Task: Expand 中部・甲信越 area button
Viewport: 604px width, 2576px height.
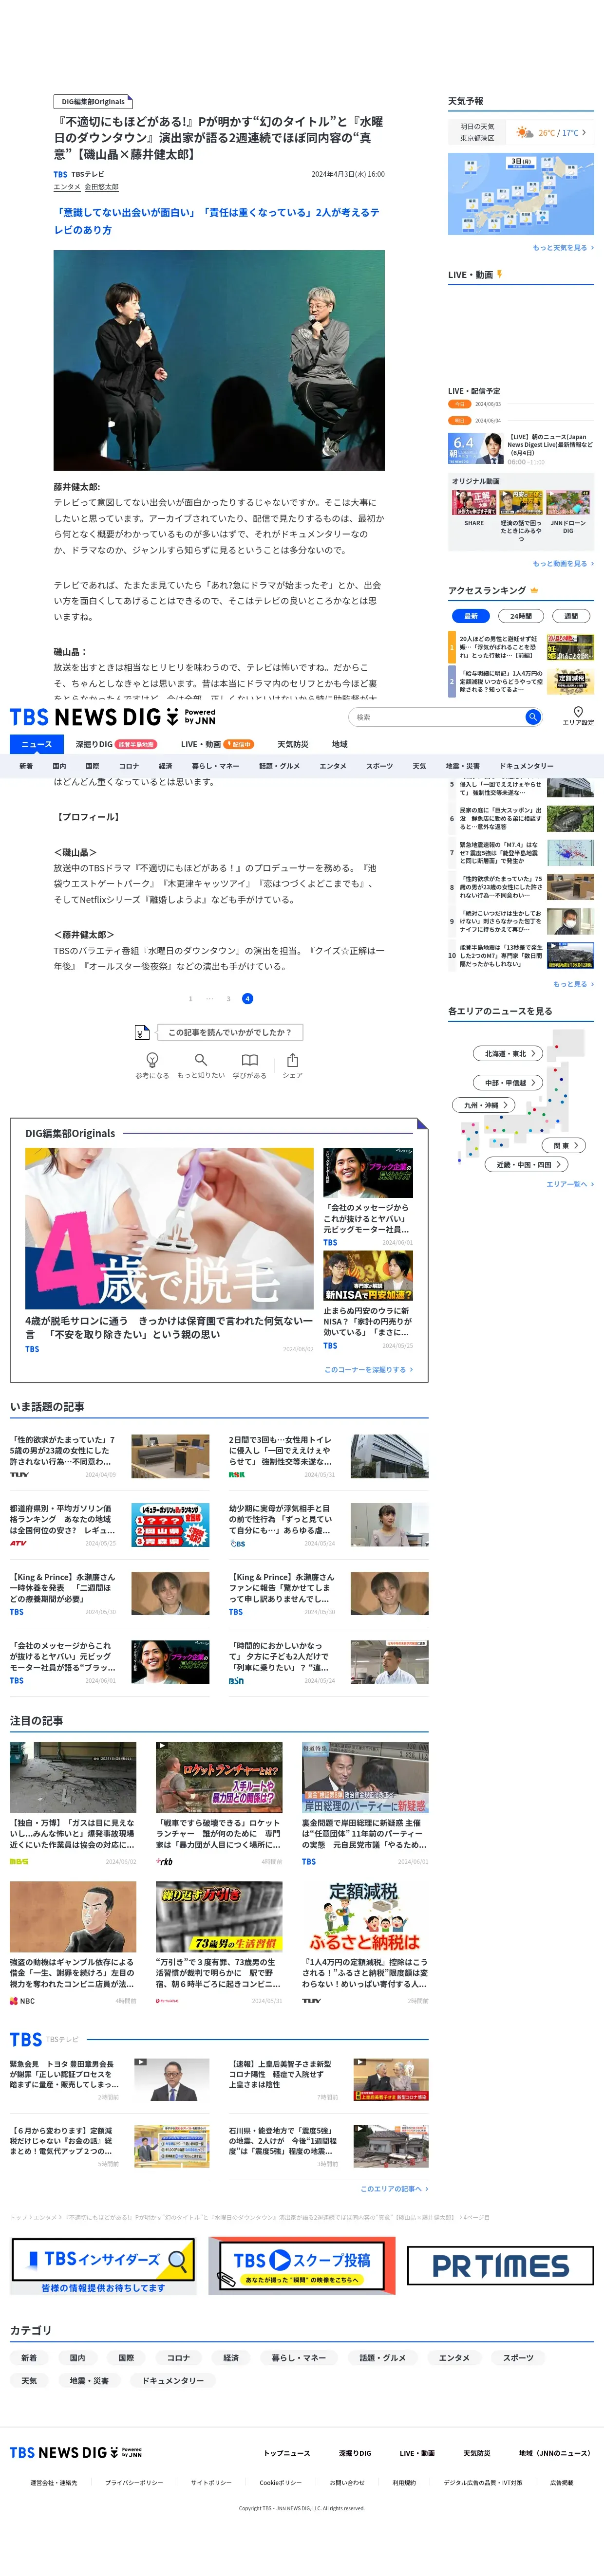Action: (x=509, y=1082)
